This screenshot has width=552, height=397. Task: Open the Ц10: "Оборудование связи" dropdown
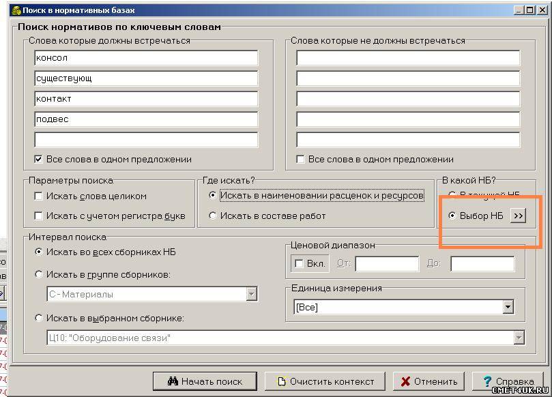(x=519, y=338)
